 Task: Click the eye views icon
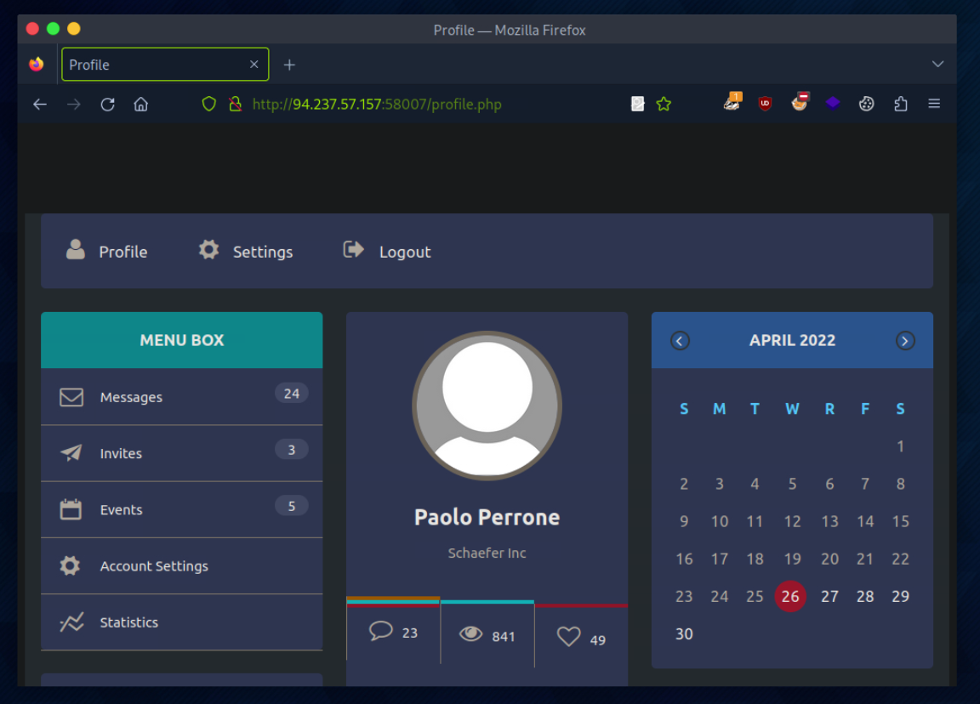(x=470, y=634)
